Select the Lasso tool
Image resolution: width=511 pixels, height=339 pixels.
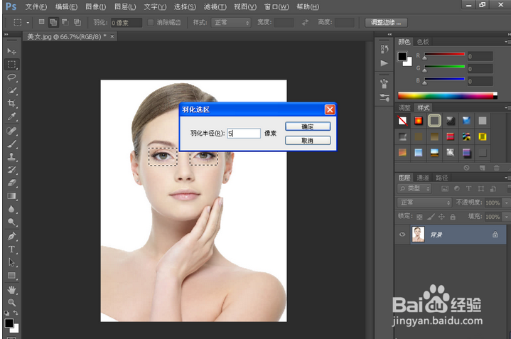point(11,77)
